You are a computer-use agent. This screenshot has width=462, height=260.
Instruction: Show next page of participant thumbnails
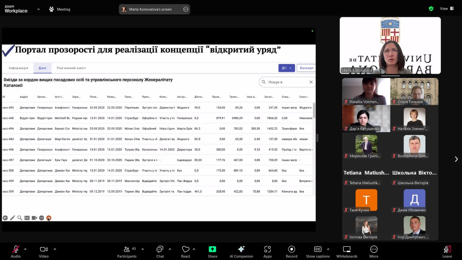[x=456, y=159]
